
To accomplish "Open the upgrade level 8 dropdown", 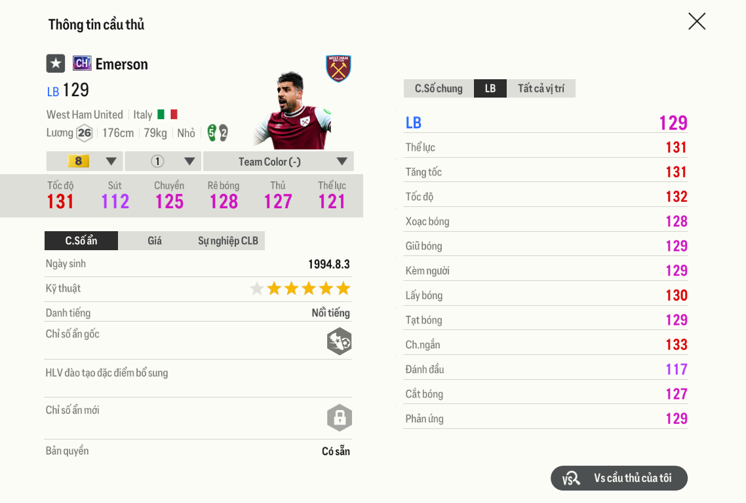I will (x=85, y=161).
